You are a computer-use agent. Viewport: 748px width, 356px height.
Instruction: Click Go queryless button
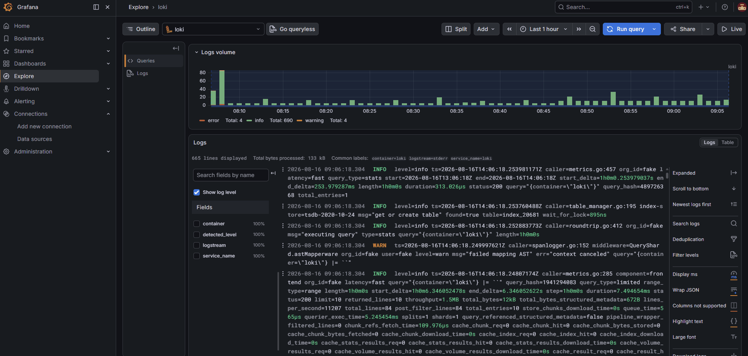pos(292,29)
